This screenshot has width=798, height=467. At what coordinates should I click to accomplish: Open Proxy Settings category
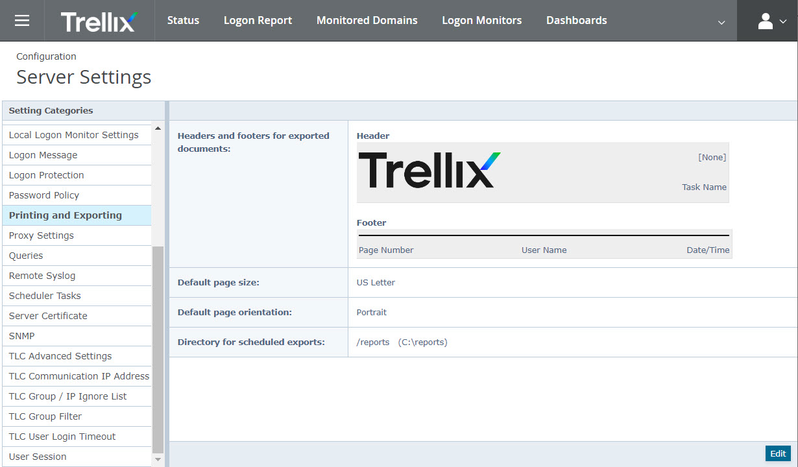[x=77, y=235]
